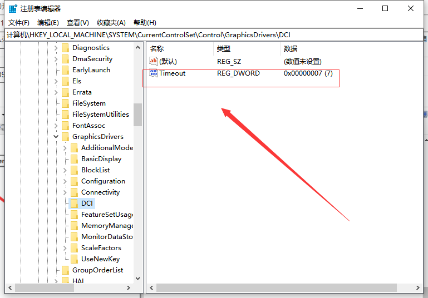Select the GraphicsDrivers folder icon
This screenshot has width=428, height=298.
(66, 137)
